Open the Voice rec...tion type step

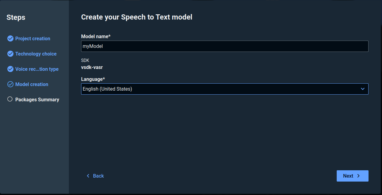point(37,69)
